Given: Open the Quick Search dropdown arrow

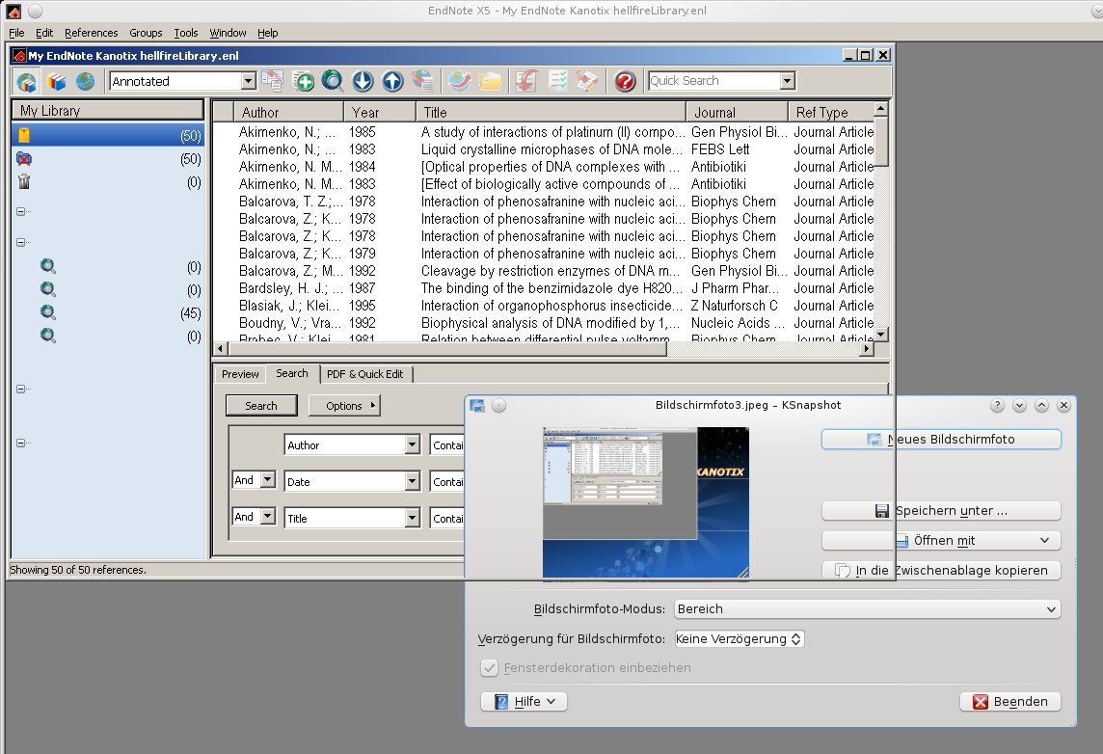Looking at the screenshot, I should click(x=787, y=81).
